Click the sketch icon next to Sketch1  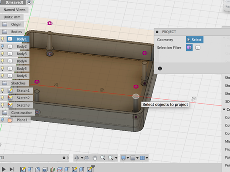coord(10,91)
